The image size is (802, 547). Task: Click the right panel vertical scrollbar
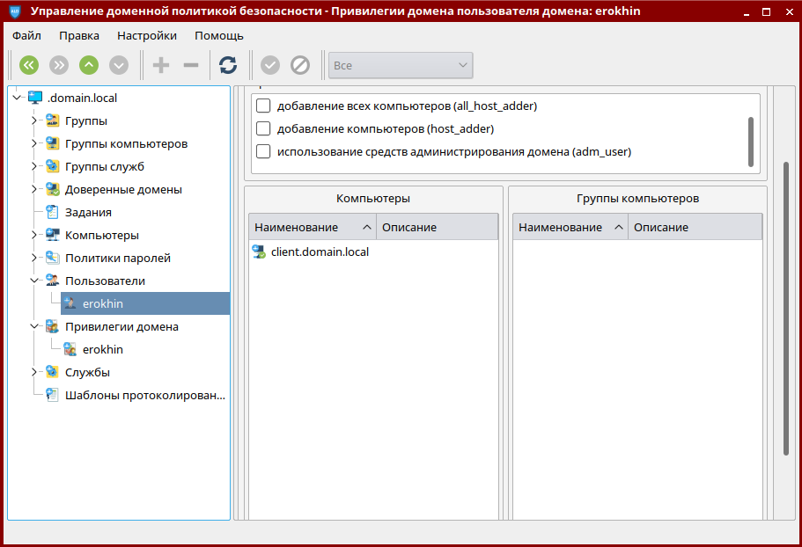[786, 309]
